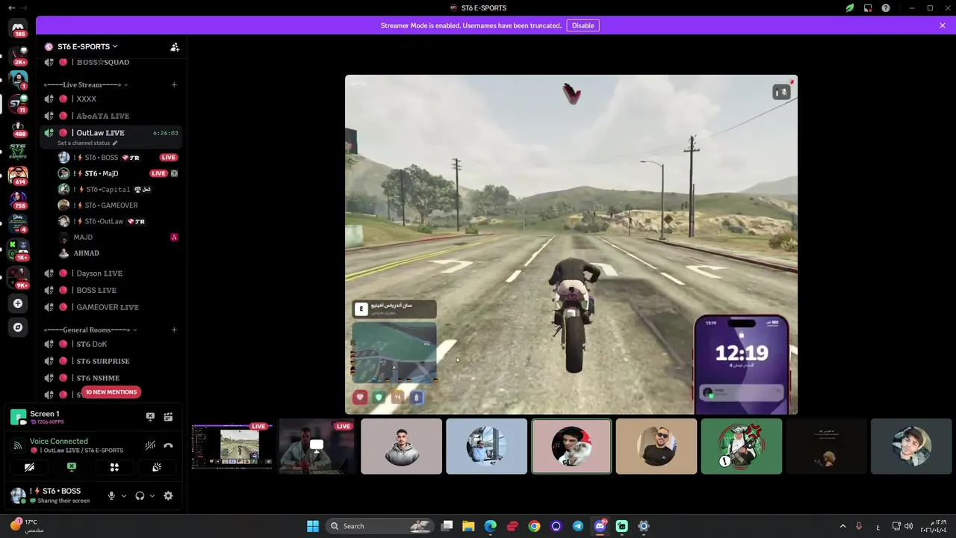Join the ST6 NSHME voice channel
956x538 pixels.
(111, 378)
